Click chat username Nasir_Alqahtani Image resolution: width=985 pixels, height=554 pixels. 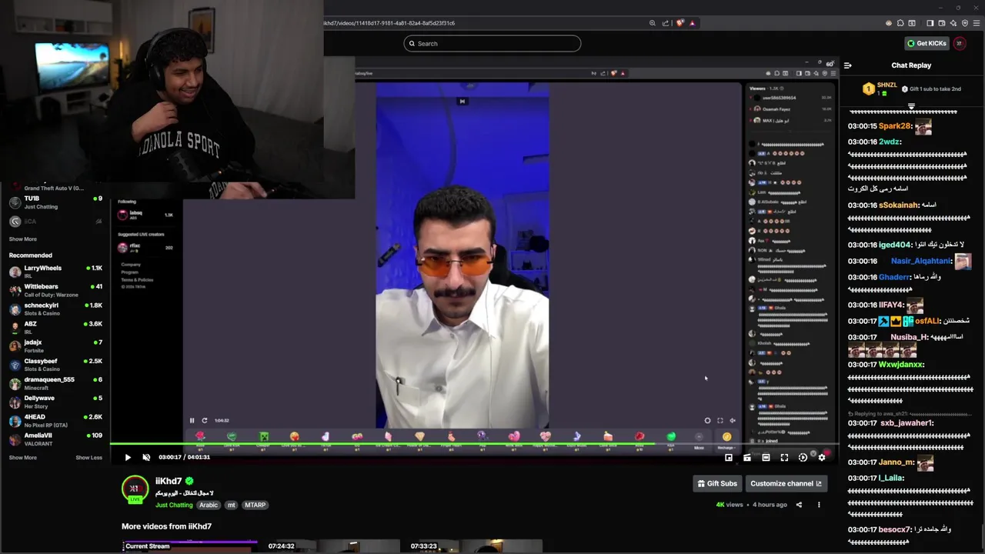coord(920,261)
